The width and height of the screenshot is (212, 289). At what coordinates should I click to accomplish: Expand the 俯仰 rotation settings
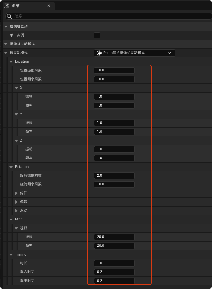pos(17,193)
